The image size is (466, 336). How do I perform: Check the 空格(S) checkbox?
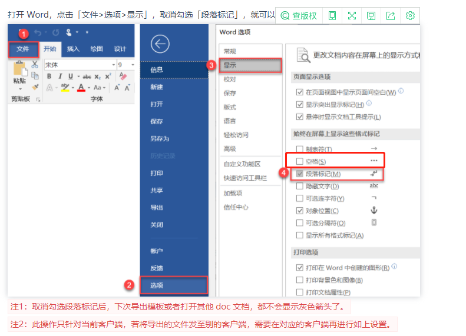(299, 161)
